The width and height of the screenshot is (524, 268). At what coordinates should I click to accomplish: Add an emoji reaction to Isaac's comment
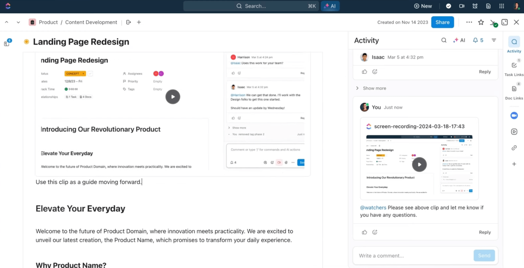point(375,72)
